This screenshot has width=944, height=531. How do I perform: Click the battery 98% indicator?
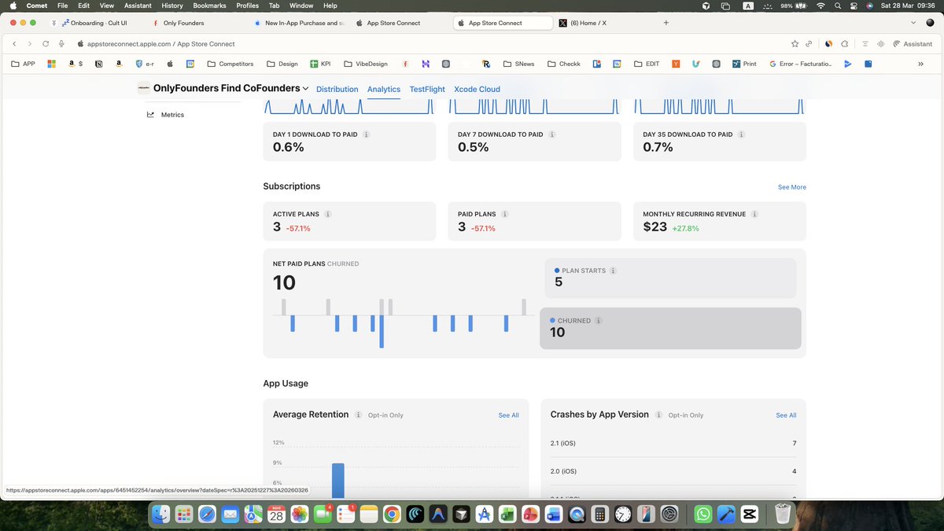(794, 6)
